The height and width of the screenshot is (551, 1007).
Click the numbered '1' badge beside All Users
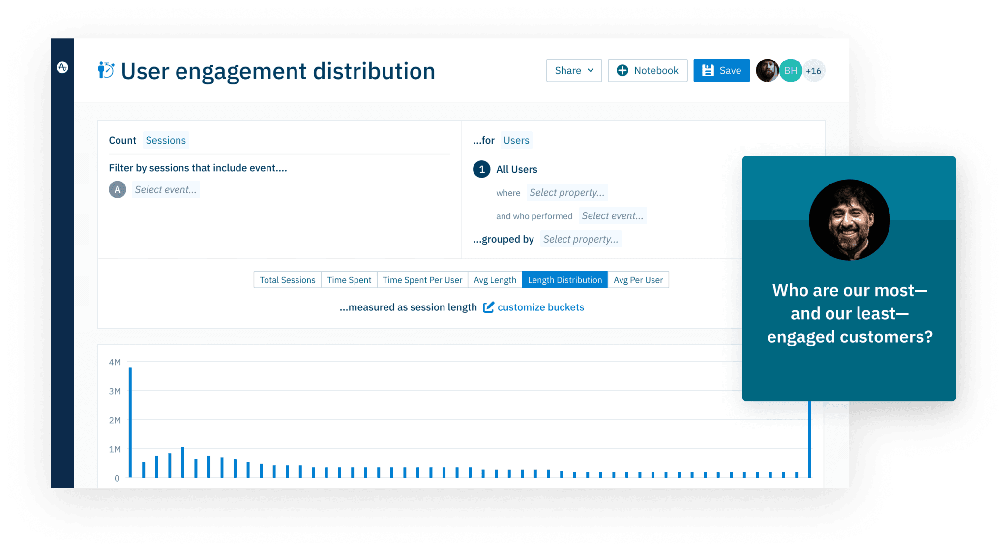click(481, 169)
